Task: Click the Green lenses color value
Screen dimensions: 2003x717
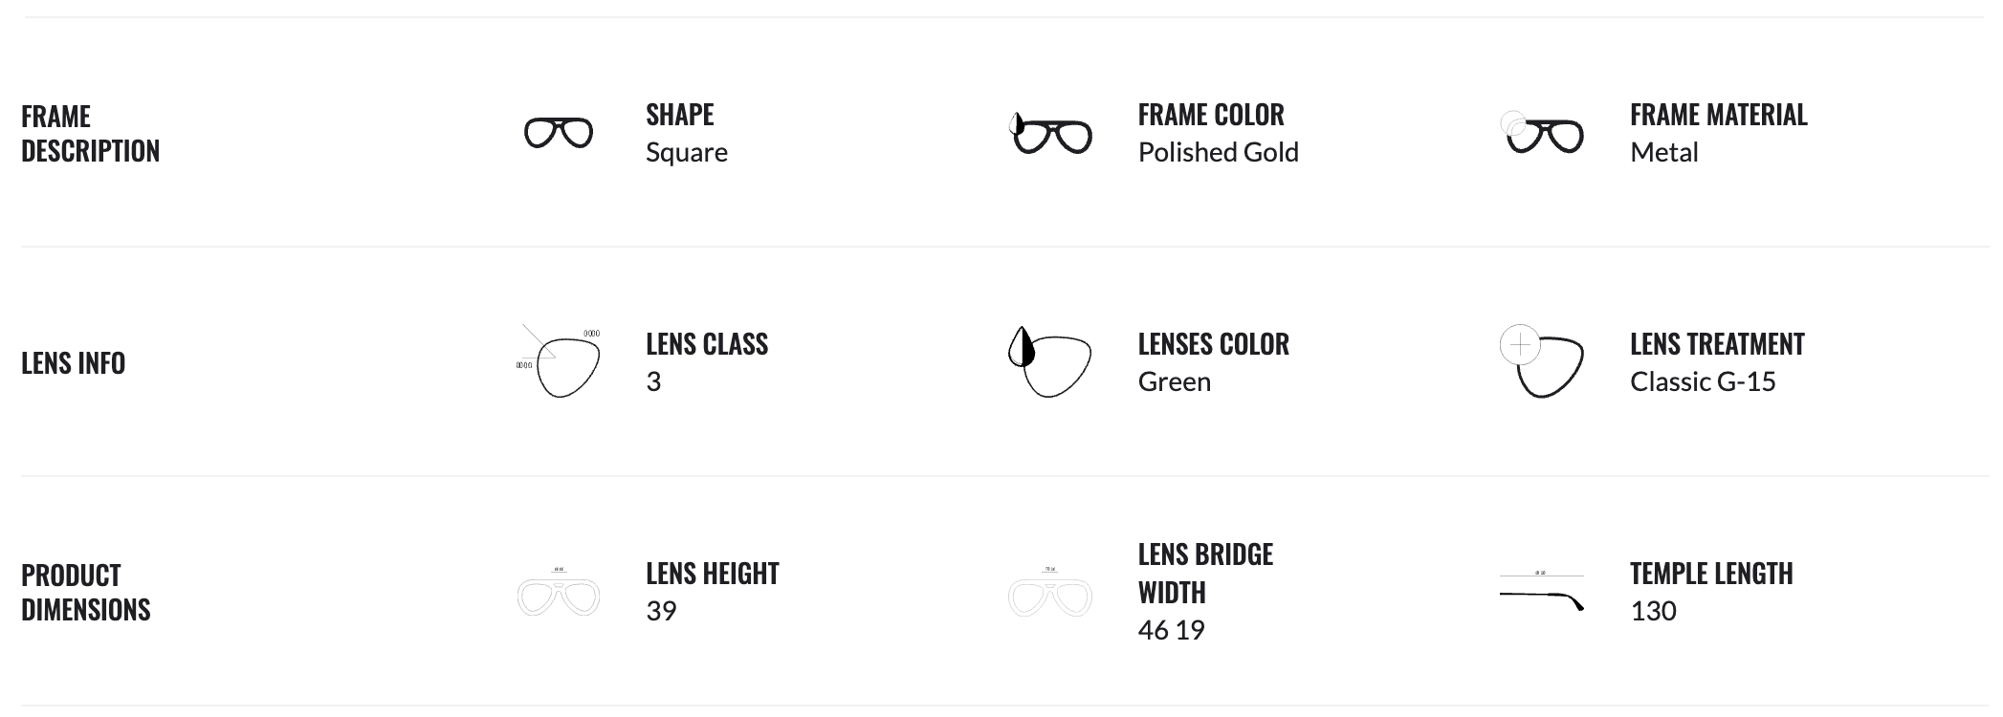Action: pyautogui.click(x=1174, y=381)
